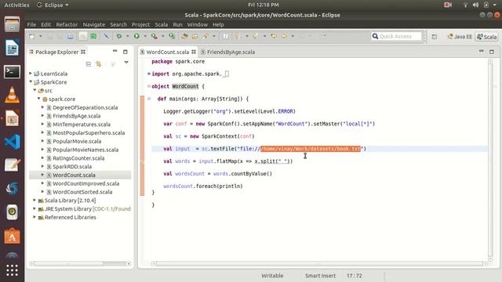Click the Debug bug toolbar icon
The width and height of the screenshot is (502, 282).
click(x=119, y=36)
